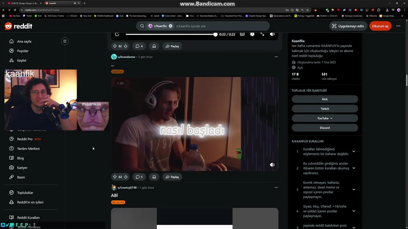
Task: Give award on the 63-vote post
Action: pyautogui.click(x=154, y=177)
